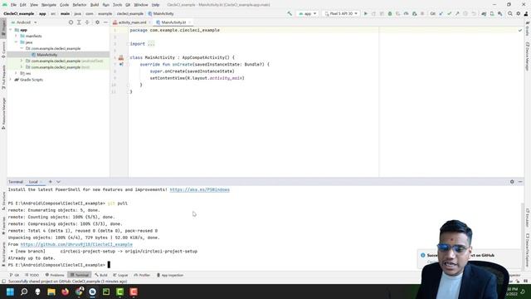Open File Explorer from taskbar
The image size is (531, 299).
[51, 292]
